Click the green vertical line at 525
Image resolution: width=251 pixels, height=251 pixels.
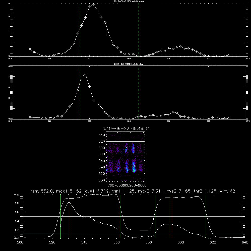(x=60, y=216)
